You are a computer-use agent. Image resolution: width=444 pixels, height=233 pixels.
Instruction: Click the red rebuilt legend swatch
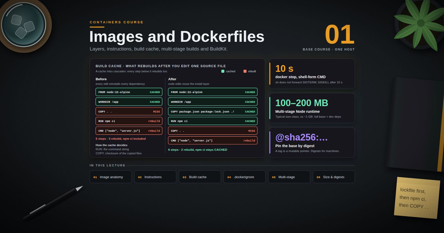pyautogui.click(x=245, y=71)
